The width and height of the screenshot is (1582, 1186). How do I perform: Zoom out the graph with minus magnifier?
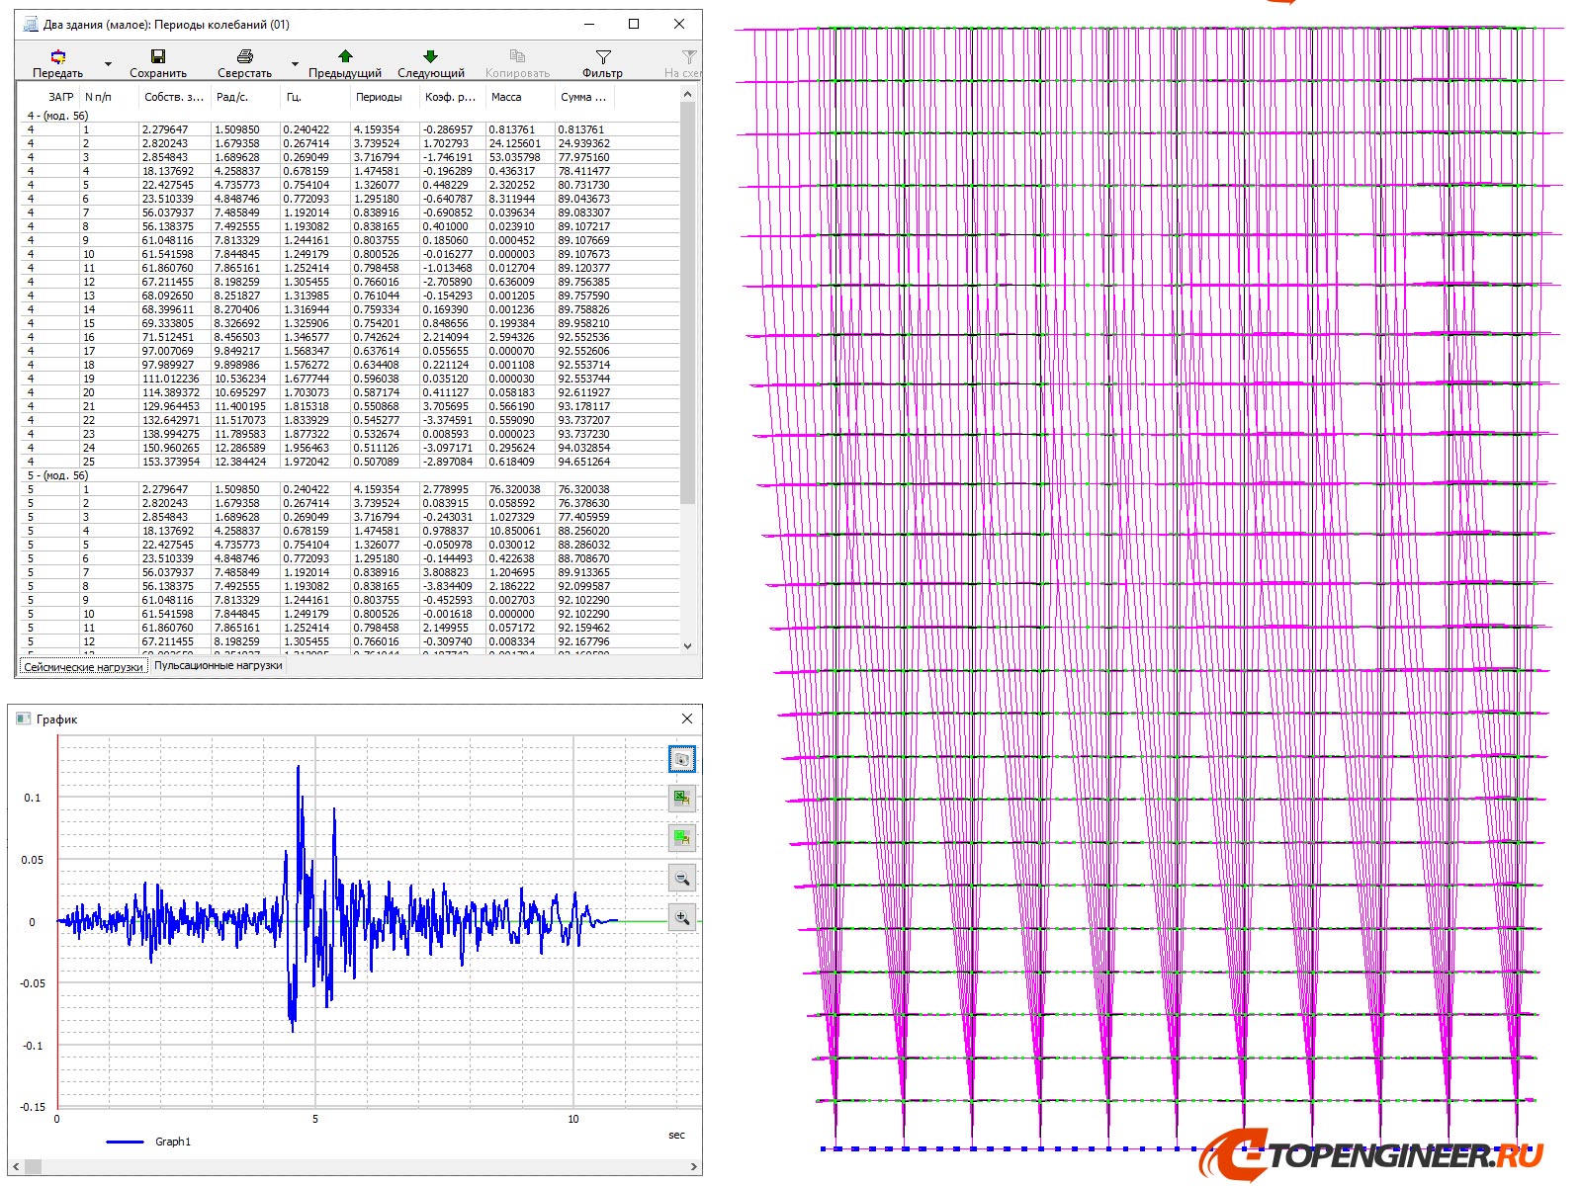[681, 878]
